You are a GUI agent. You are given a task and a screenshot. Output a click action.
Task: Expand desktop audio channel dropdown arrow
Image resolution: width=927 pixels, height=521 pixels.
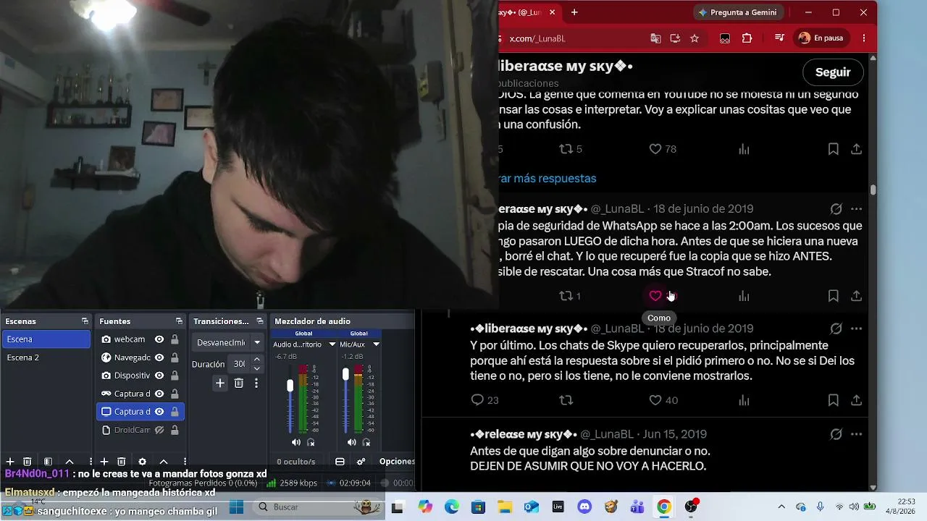pos(332,344)
